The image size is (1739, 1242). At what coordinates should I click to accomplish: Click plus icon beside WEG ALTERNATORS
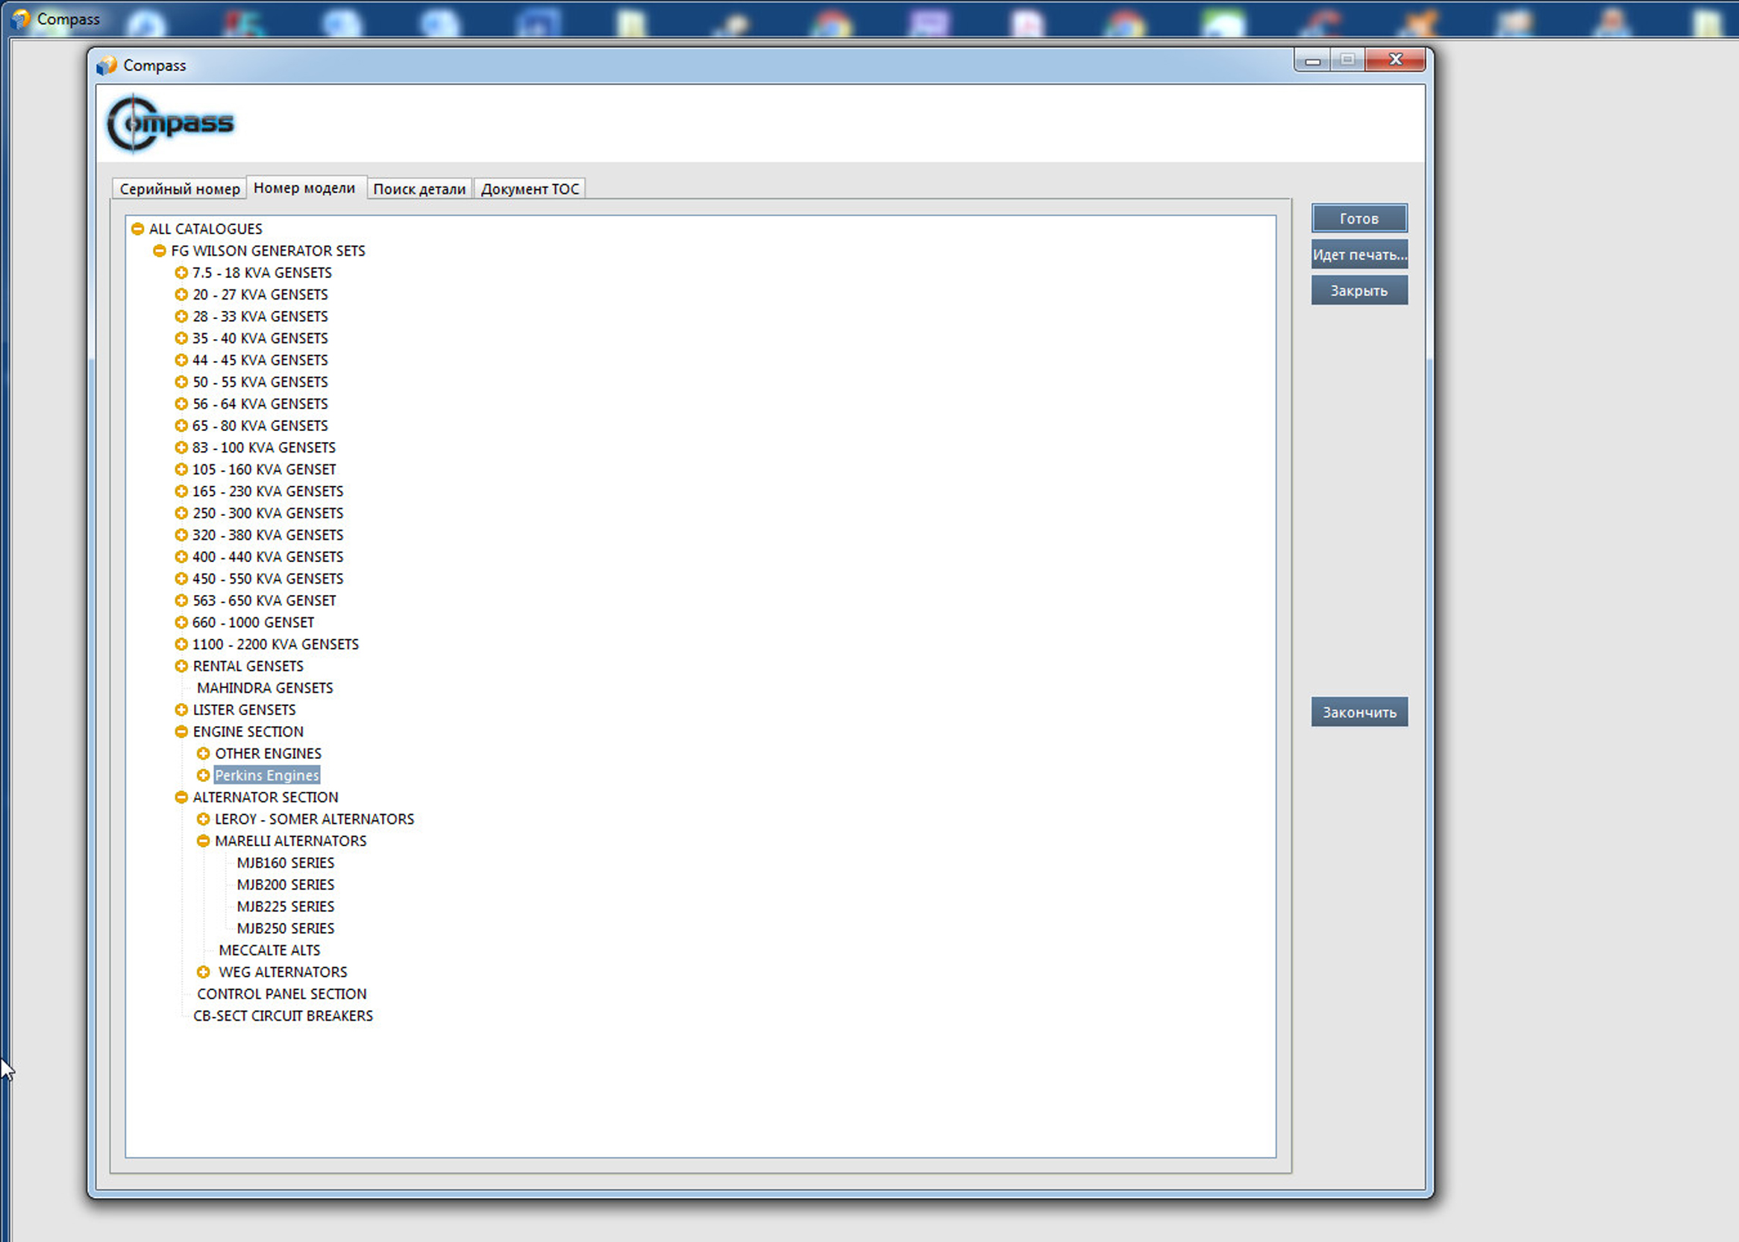point(203,972)
